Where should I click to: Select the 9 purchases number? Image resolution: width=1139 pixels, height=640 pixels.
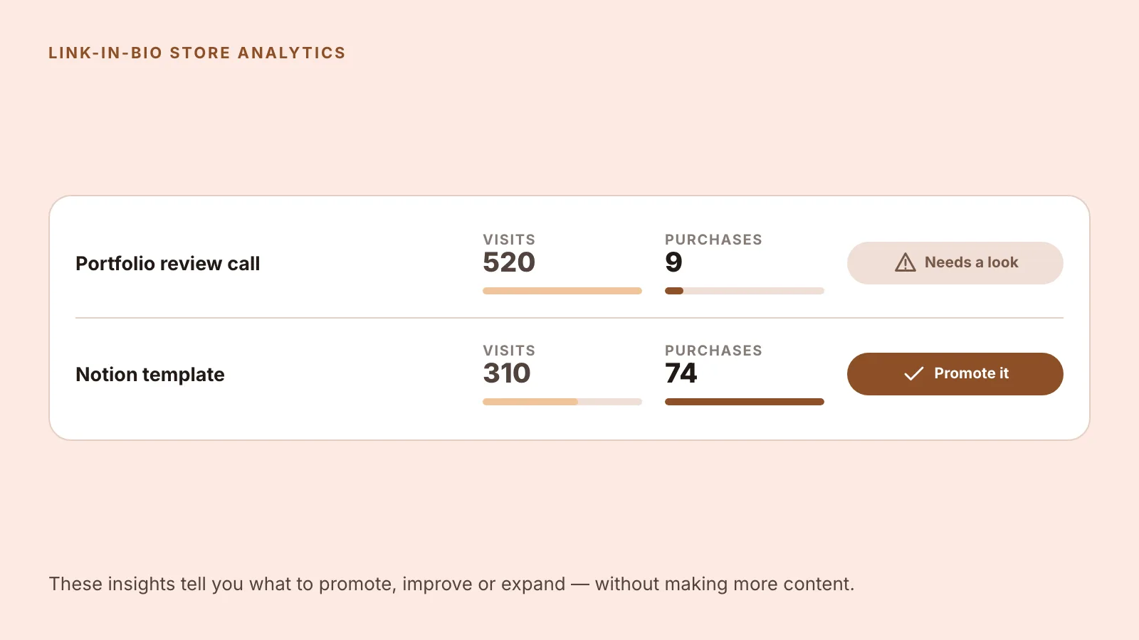tap(673, 262)
